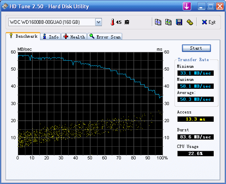Click the Average transfer rate value field
Screen dimensions: 226x184
pyautogui.click(x=195, y=99)
